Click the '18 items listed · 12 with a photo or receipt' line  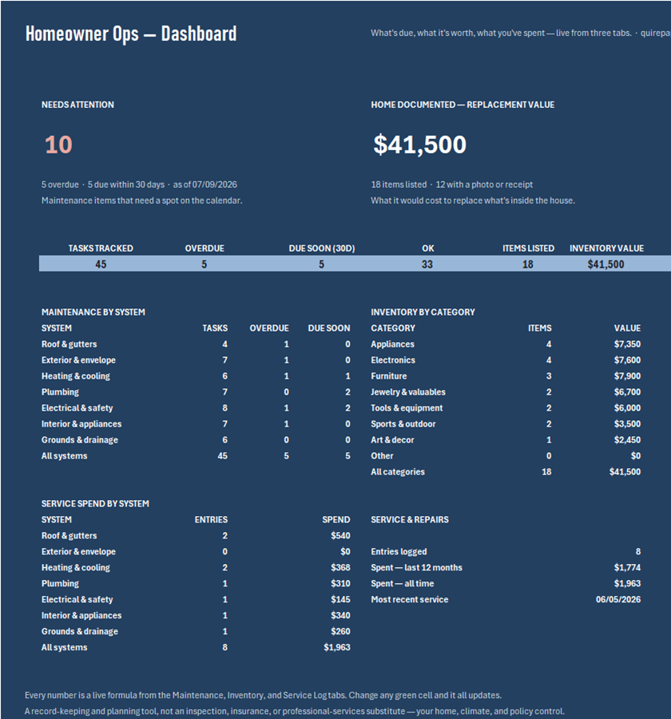452,185
